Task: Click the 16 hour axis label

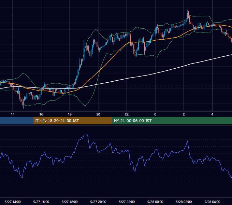Action: [x=41, y=114]
